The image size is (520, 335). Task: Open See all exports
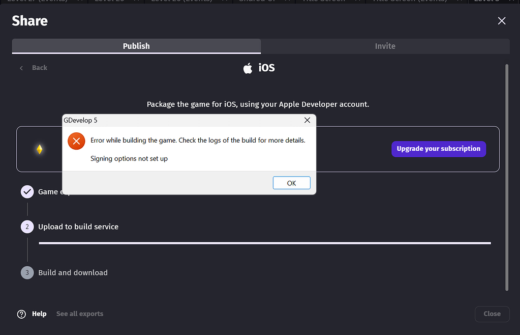pyautogui.click(x=79, y=314)
